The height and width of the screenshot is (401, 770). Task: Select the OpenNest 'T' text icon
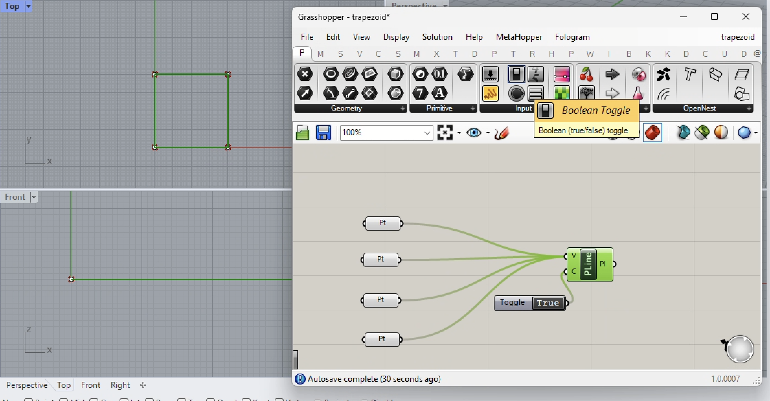coord(690,74)
